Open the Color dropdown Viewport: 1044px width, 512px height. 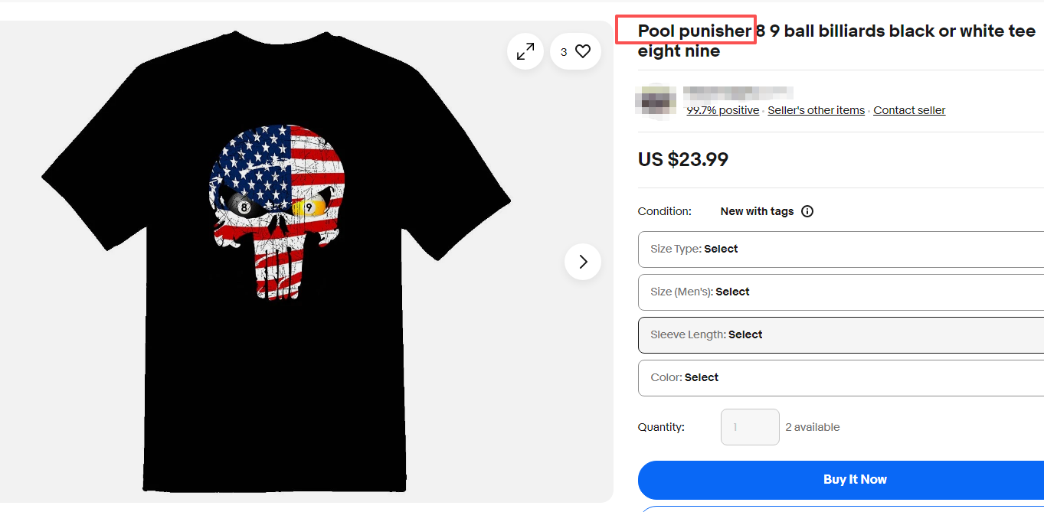(840, 377)
